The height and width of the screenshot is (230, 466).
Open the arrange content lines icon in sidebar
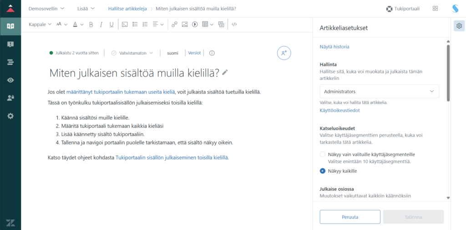tap(10, 62)
